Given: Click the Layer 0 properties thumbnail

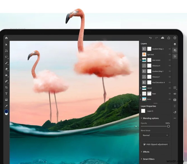Looking at the screenshot, I should pyautogui.click(x=143, y=111).
